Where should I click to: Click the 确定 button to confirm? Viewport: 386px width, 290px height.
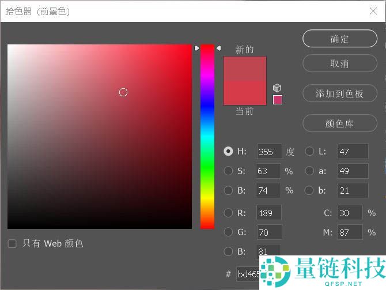tap(339, 39)
